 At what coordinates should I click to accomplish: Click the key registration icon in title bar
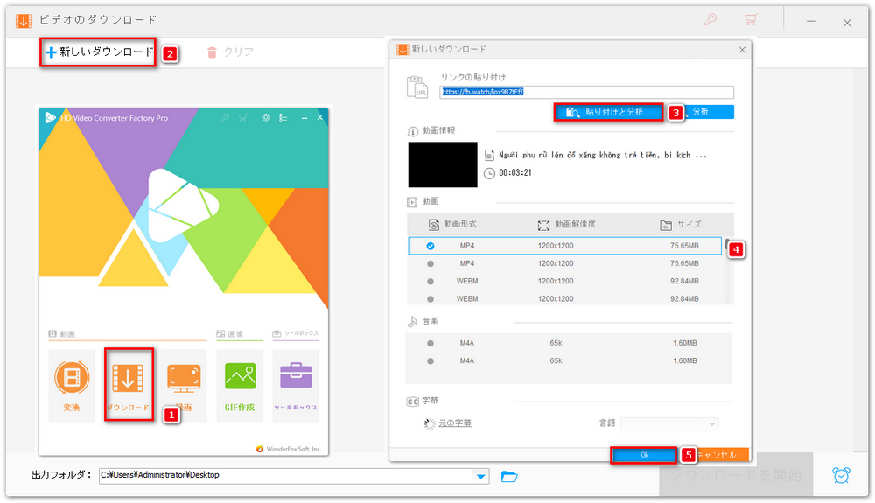coord(713,19)
